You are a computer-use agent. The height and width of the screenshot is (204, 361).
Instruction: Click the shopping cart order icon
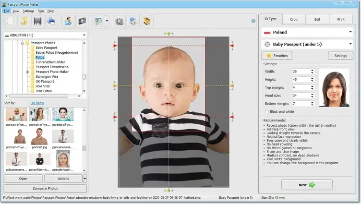pos(147,21)
